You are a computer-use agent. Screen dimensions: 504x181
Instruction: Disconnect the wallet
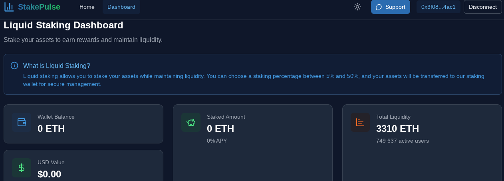pyautogui.click(x=482, y=7)
